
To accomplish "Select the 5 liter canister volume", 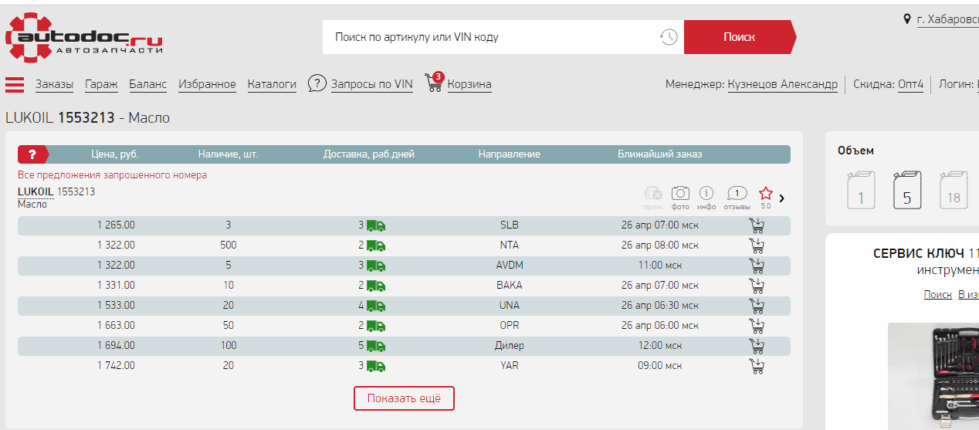I will (x=907, y=190).
